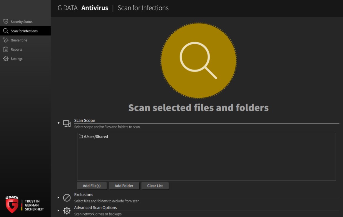Click 'Select files and folders to exclude' text

pyautogui.click(x=107, y=201)
